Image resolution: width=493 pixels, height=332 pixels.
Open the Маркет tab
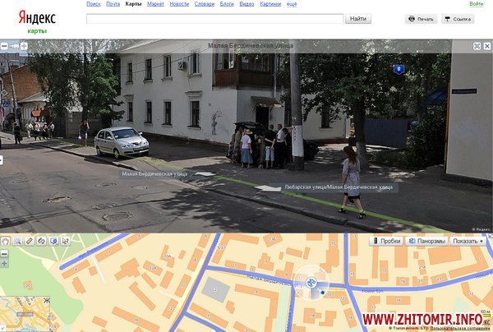pos(154,4)
